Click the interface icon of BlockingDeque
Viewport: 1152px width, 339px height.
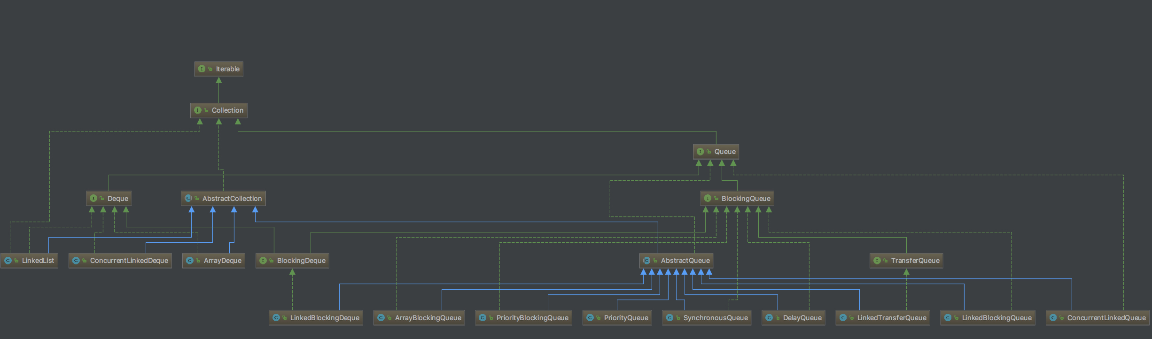click(x=263, y=261)
